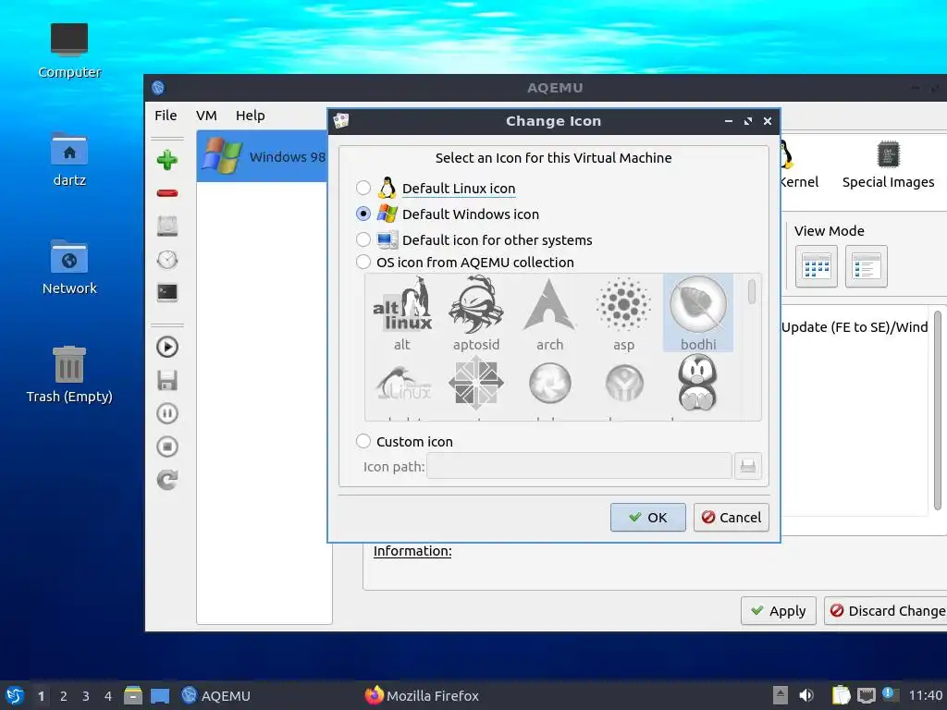Select the Custom icon option

tap(405, 441)
